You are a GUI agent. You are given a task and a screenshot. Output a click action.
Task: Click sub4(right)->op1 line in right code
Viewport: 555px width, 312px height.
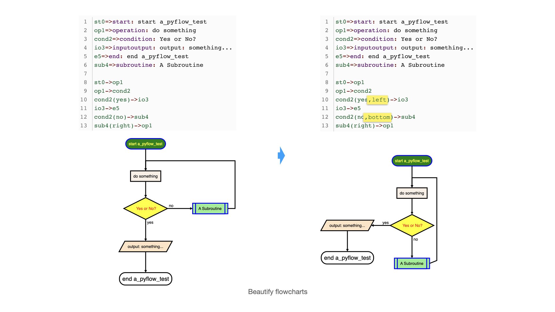point(364,126)
